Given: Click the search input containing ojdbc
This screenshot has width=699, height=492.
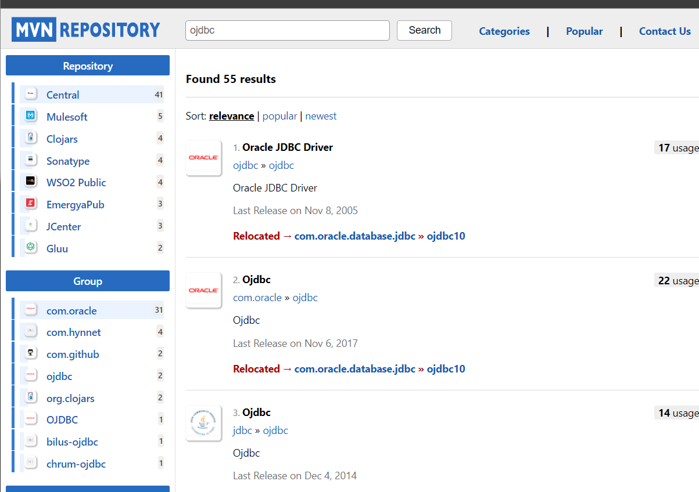Looking at the screenshot, I should 288,30.
